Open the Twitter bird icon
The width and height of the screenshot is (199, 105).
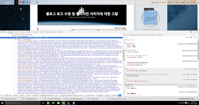[27, 2]
